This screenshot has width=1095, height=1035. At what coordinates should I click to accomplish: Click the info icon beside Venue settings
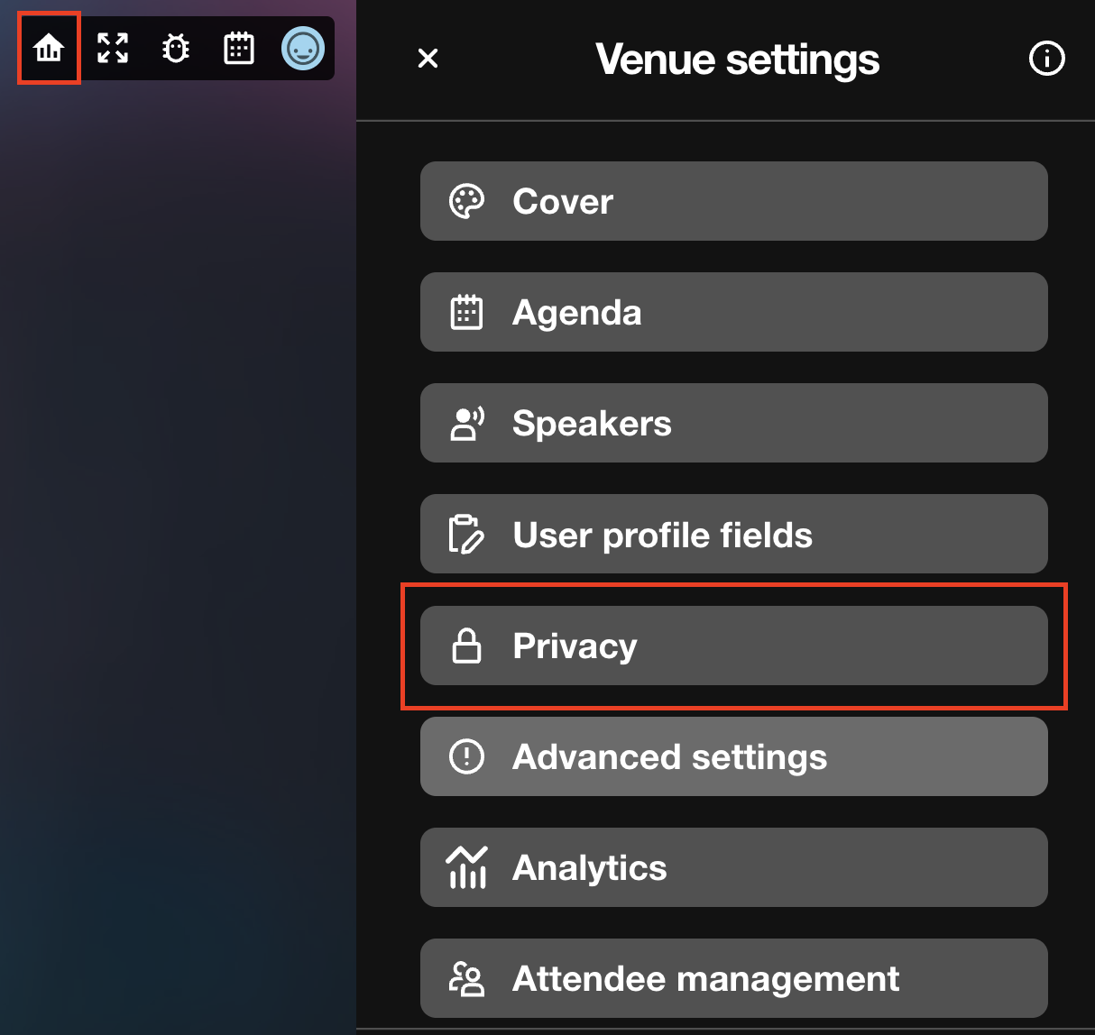click(1046, 59)
